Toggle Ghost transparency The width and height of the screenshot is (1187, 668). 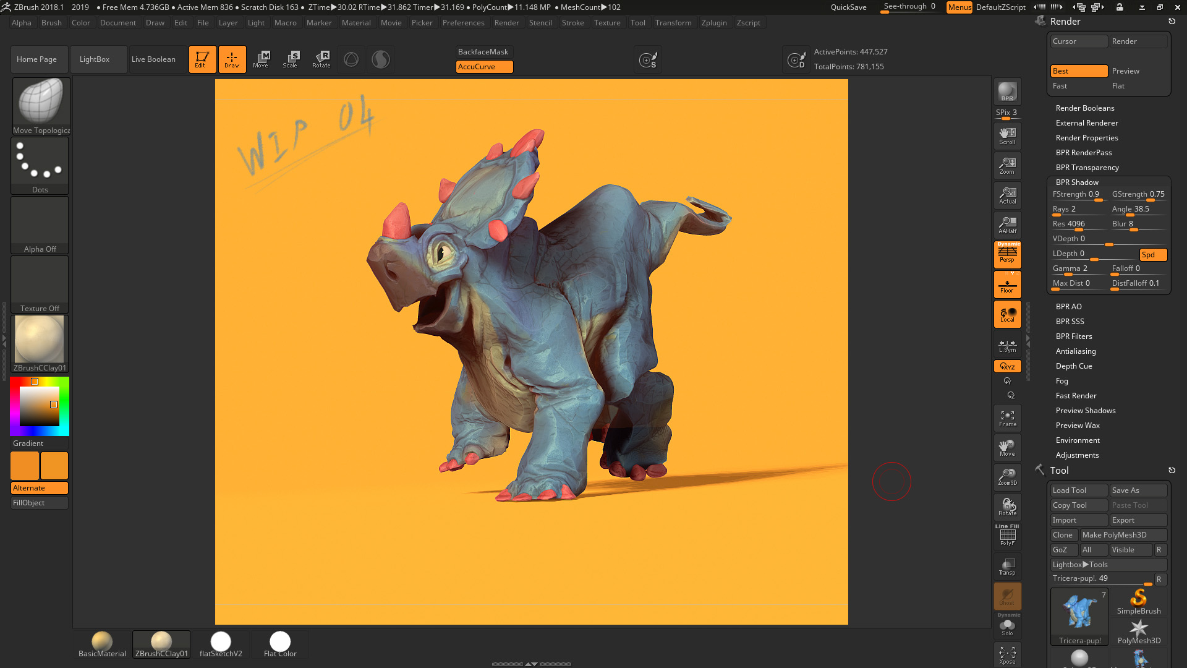(1007, 596)
